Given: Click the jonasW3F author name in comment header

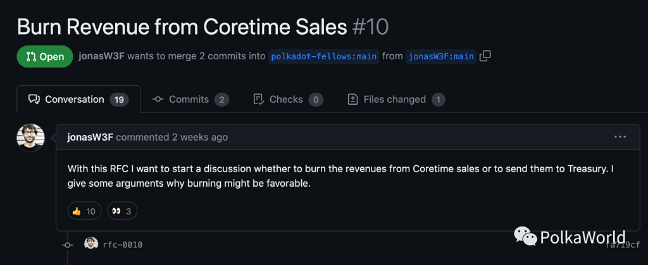Looking at the screenshot, I should click(x=90, y=137).
